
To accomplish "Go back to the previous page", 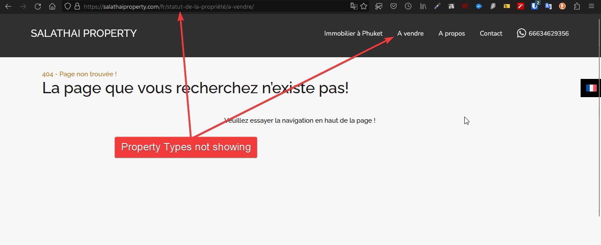I will [8, 7].
